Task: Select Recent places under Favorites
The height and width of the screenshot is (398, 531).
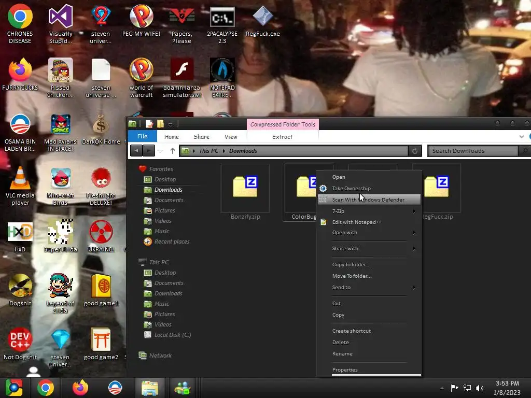Action: (166, 241)
